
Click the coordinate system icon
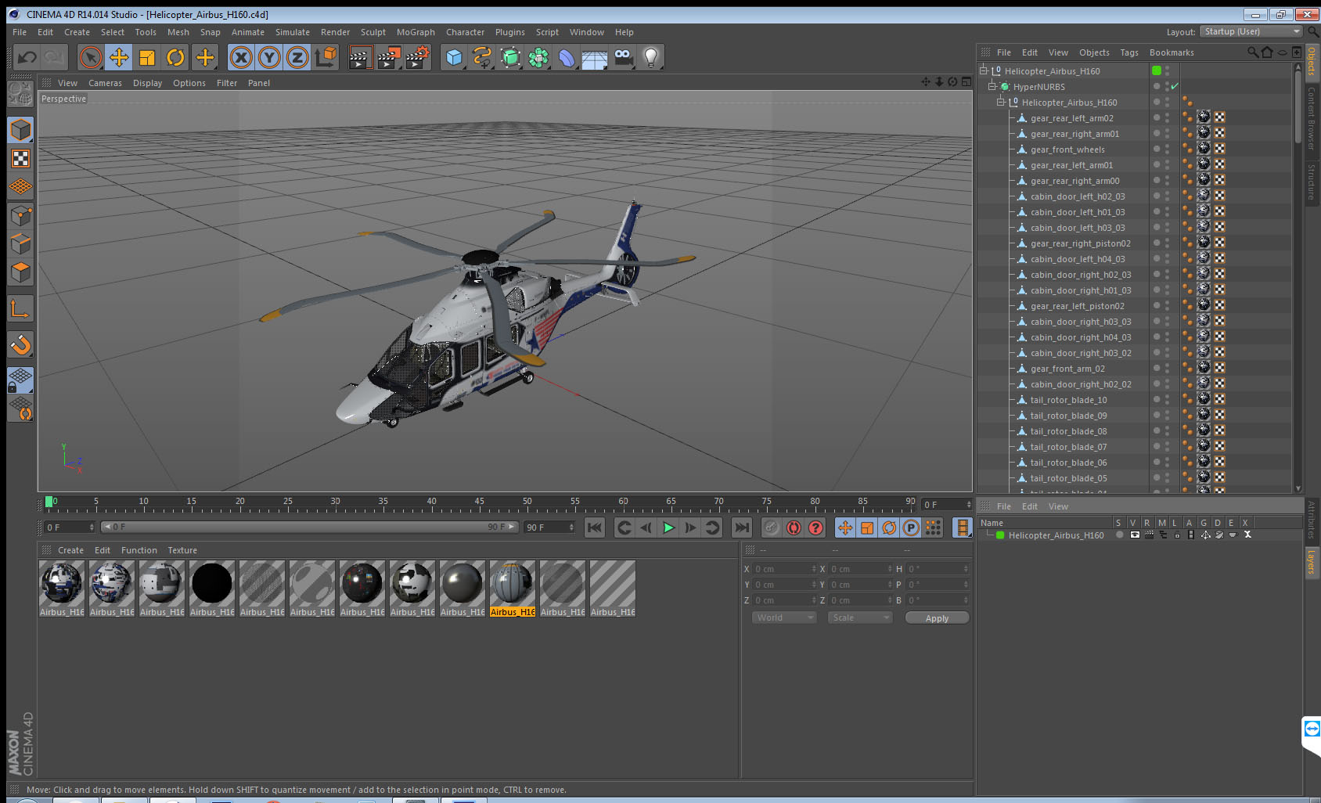326,57
